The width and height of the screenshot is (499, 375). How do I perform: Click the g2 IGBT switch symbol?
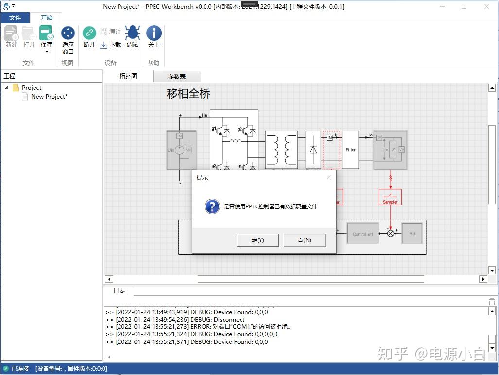pos(247,130)
